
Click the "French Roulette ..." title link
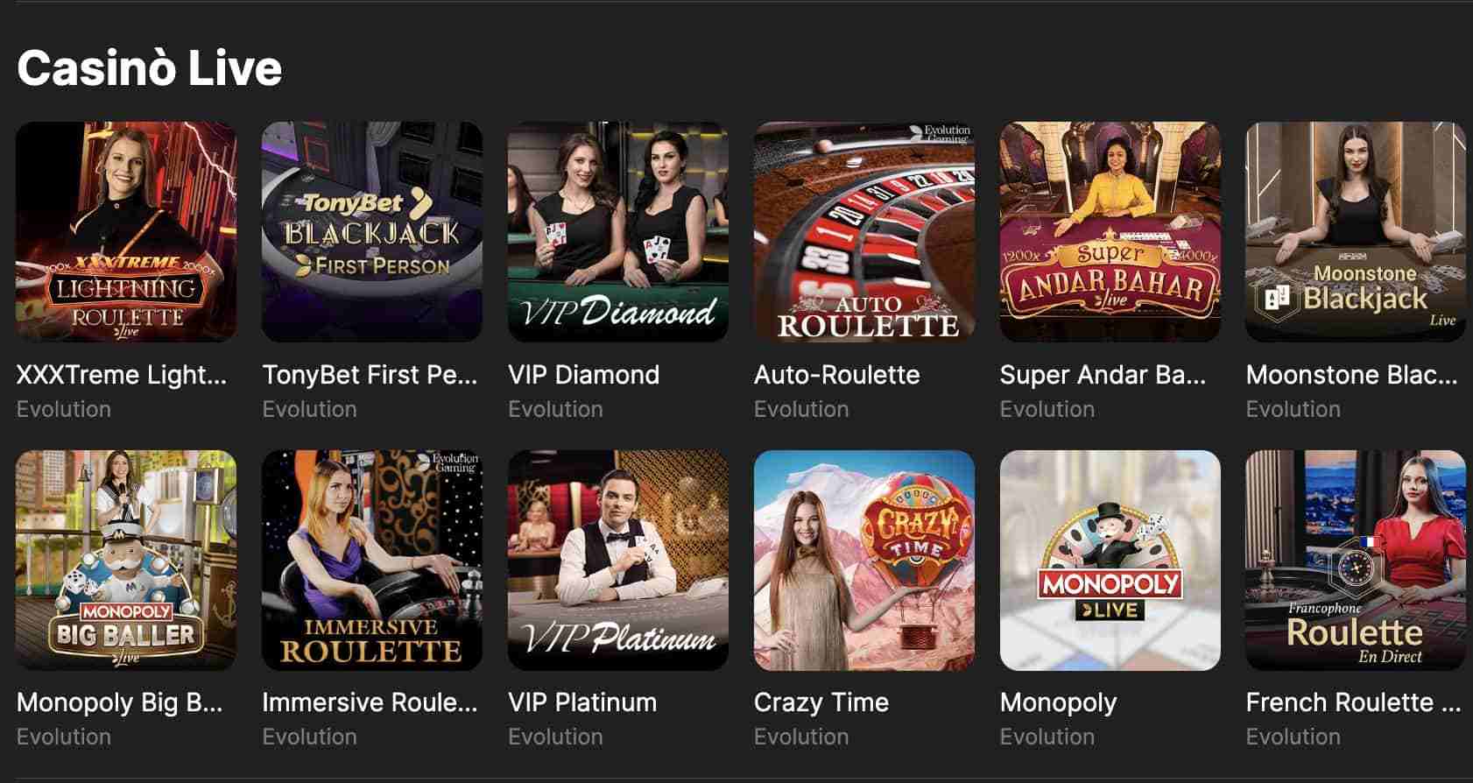1353,702
